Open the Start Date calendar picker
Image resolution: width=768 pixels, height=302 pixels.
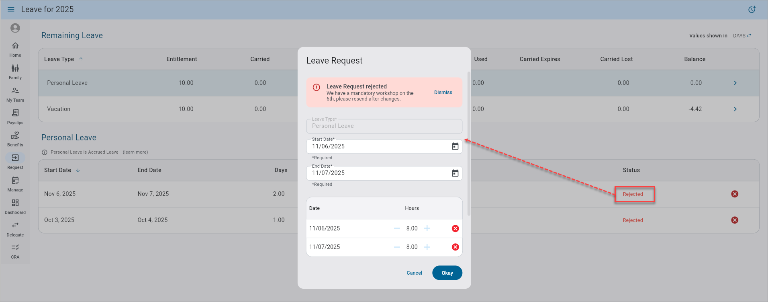(x=455, y=146)
